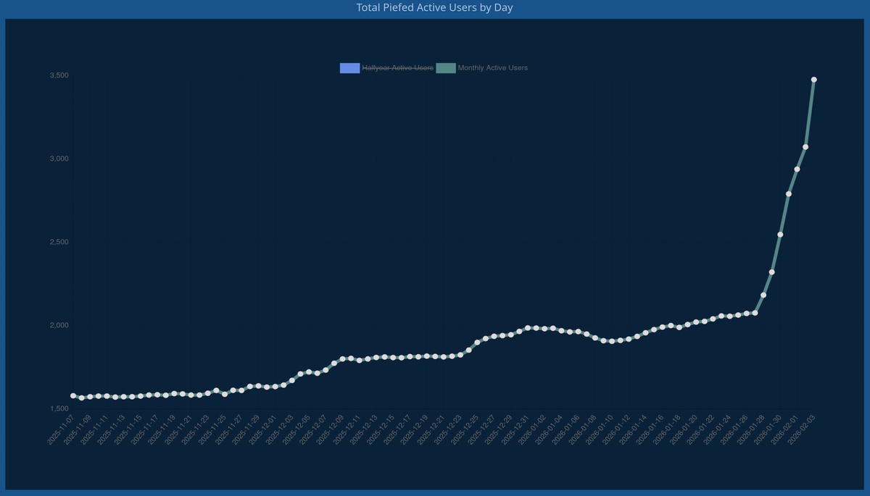
Task: Click the data point for 2026-01-28
Action: (x=763, y=295)
